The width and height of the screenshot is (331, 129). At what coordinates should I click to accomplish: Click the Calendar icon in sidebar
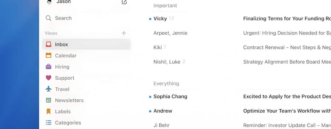pos(48,55)
